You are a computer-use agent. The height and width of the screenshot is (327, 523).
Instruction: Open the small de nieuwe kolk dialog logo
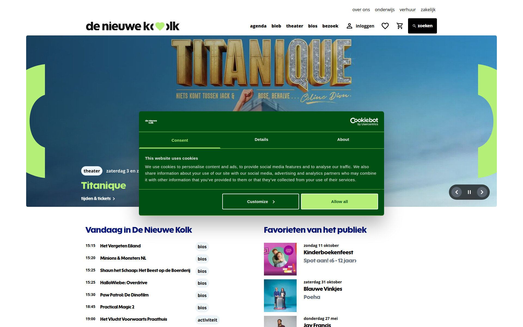point(151,122)
